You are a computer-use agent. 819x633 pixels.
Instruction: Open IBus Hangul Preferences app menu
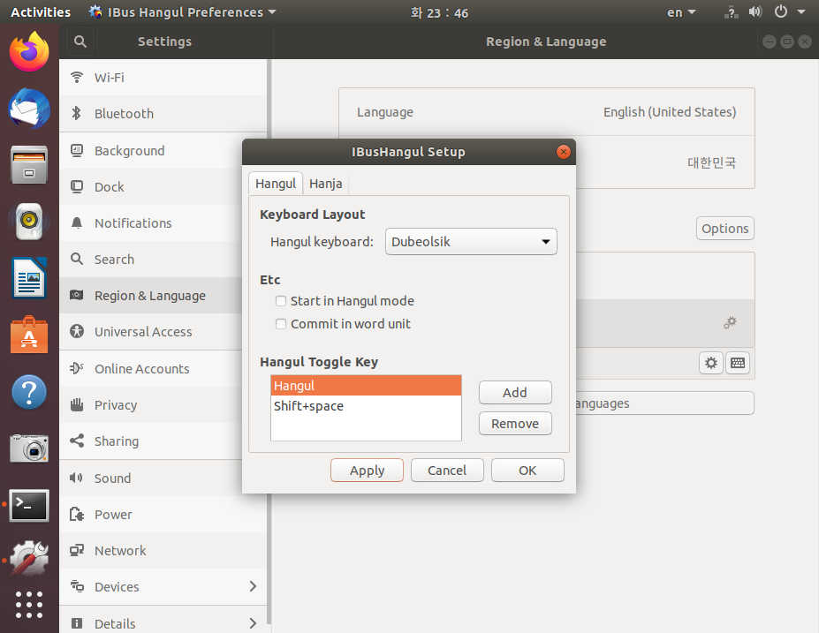click(x=182, y=12)
